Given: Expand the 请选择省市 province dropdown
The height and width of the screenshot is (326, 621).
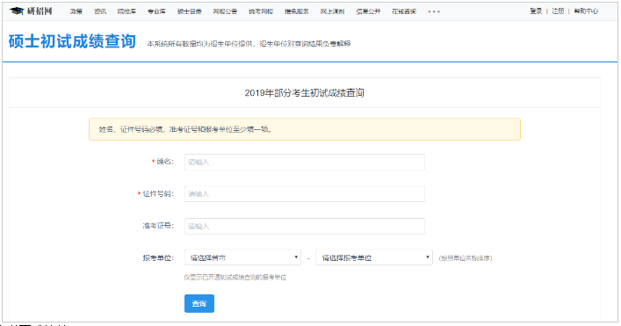Looking at the screenshot, I should (242, 257).
